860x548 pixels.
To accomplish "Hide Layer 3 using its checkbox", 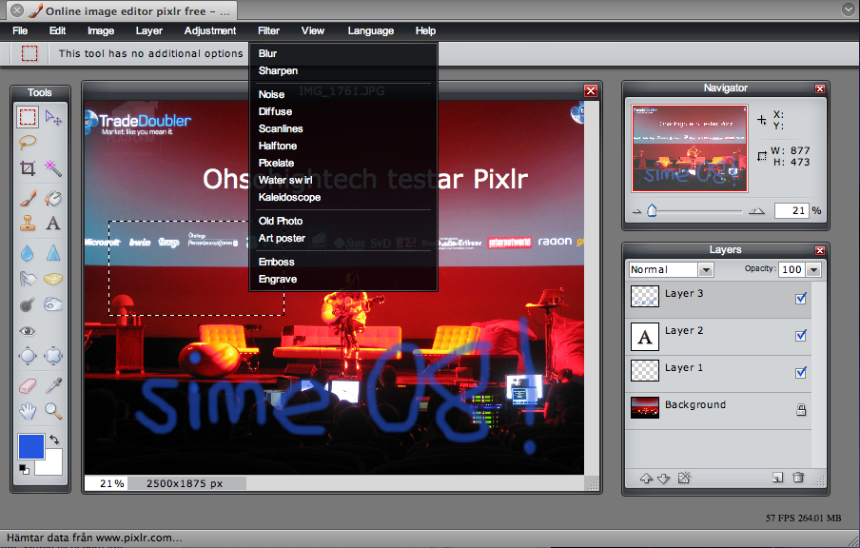I will pos(801,299).
